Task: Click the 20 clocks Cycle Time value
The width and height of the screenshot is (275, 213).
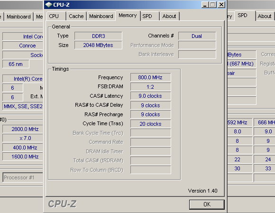Action: click(x=150, y=124)
